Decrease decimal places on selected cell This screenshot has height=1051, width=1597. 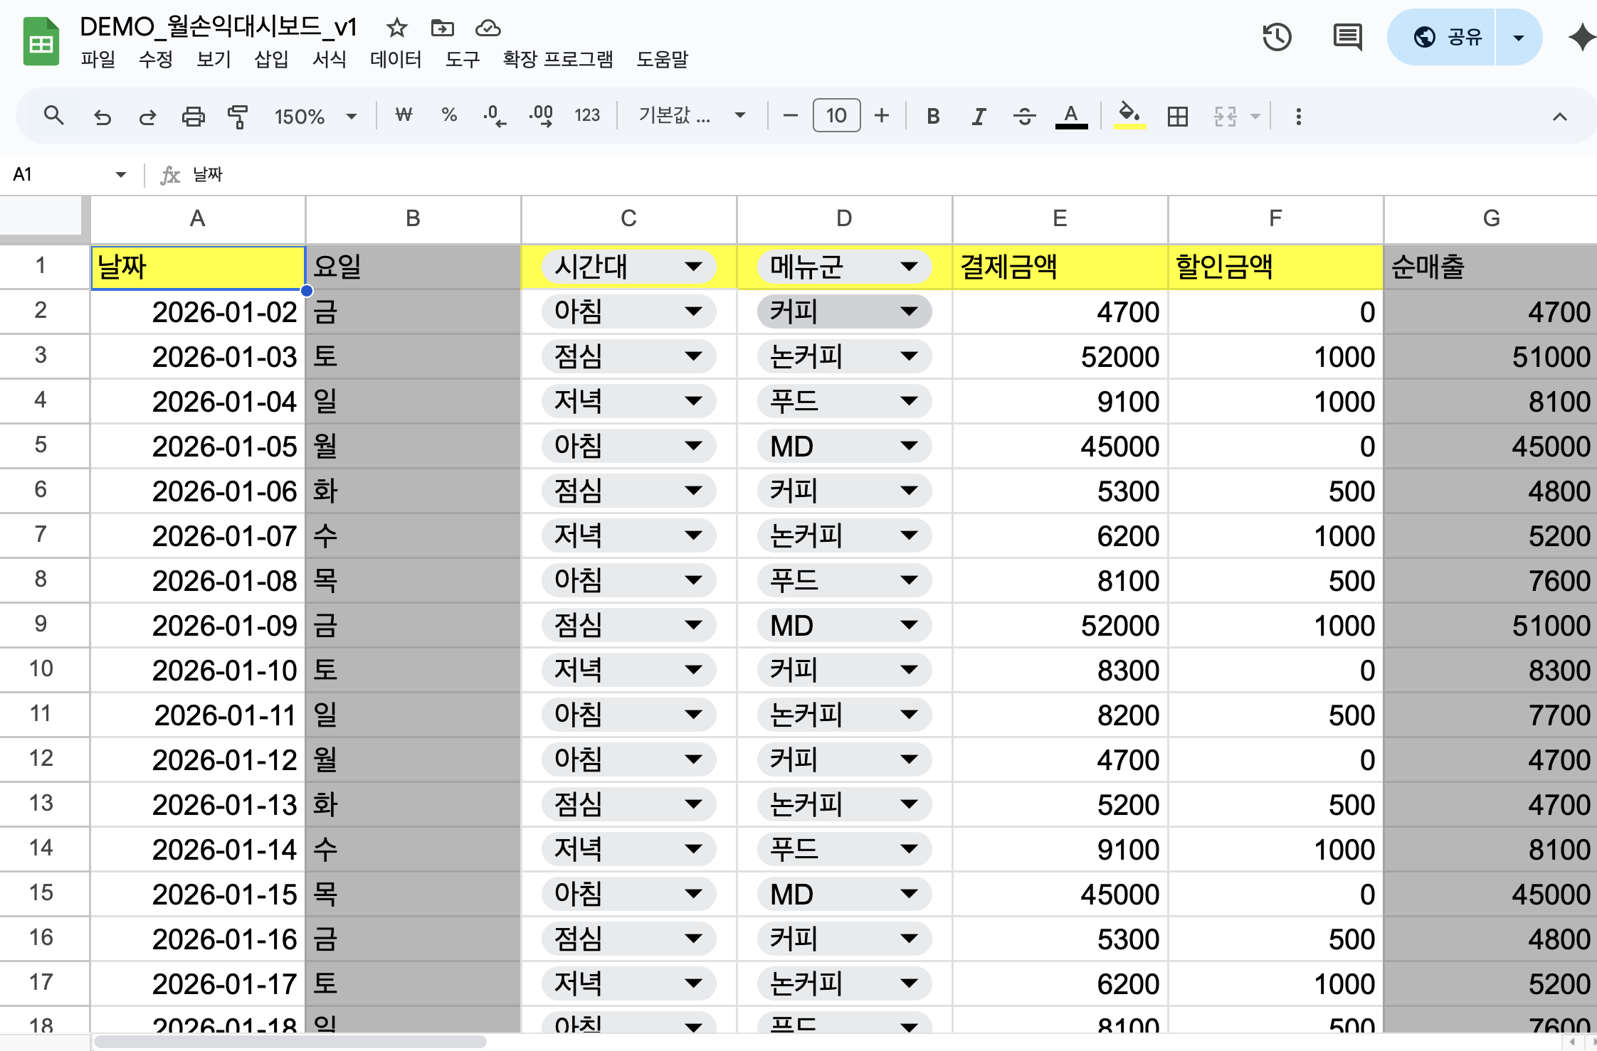494,115
